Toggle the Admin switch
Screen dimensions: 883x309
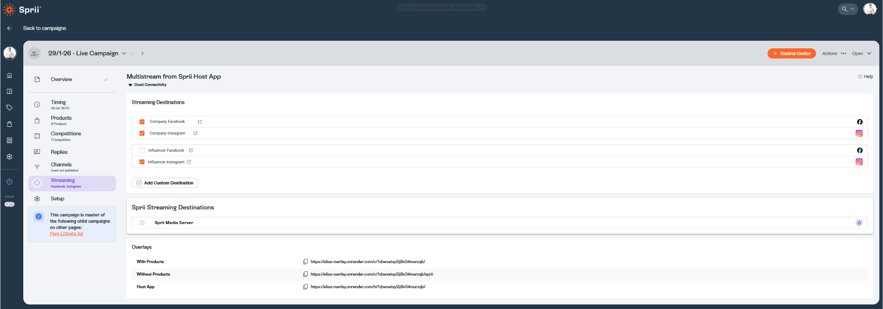click(9, 204)
